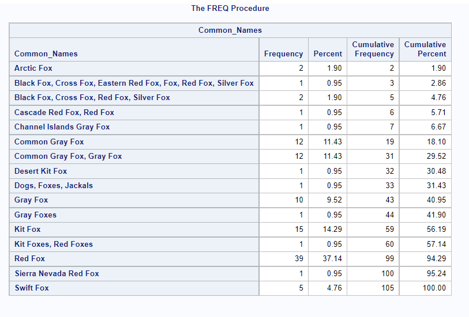Select the Cumulative Frequency column header
The width and height of the screenshot is (469, 317).
[x=374, y=49]
